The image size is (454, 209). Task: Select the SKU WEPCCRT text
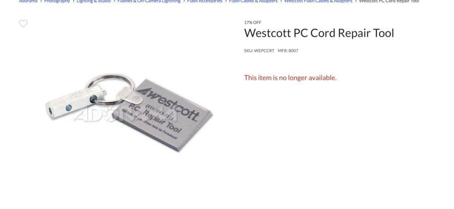pos(259,50)
